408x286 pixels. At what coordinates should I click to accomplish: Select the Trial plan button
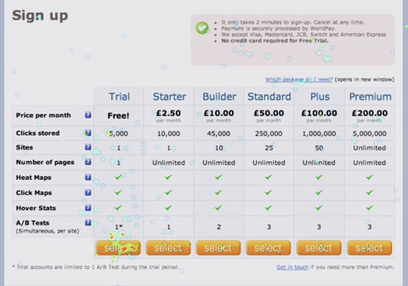coord(118,248)
